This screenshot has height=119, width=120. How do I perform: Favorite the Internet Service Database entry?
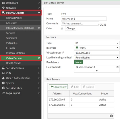[39, 28]
